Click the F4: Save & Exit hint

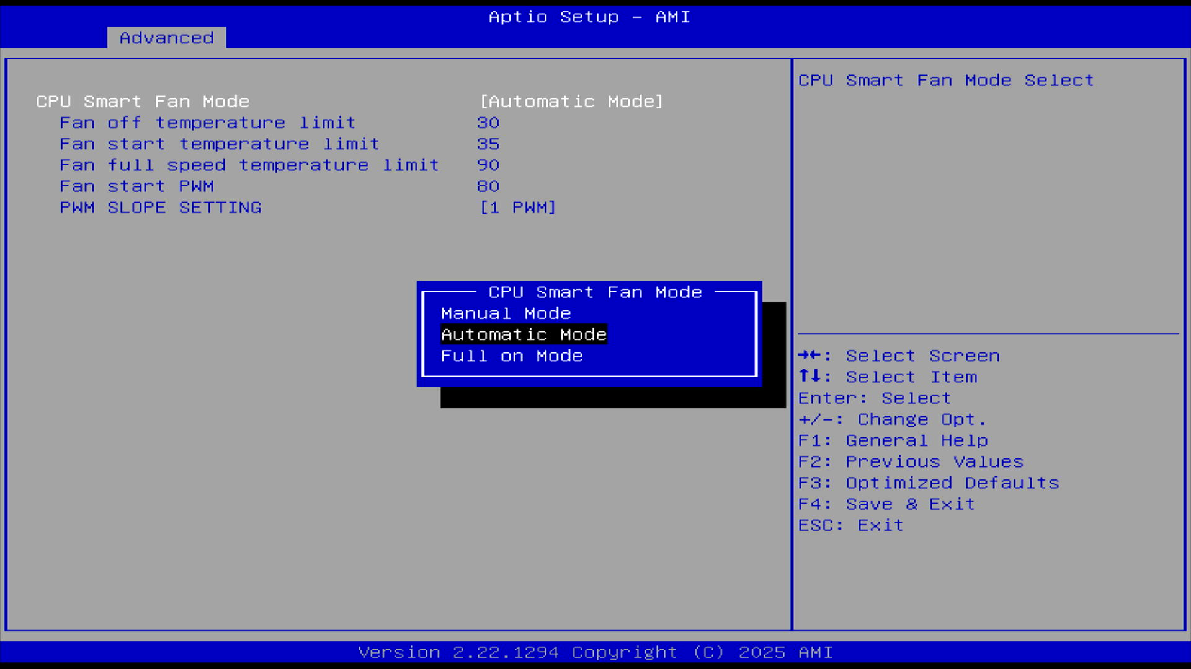886,504
